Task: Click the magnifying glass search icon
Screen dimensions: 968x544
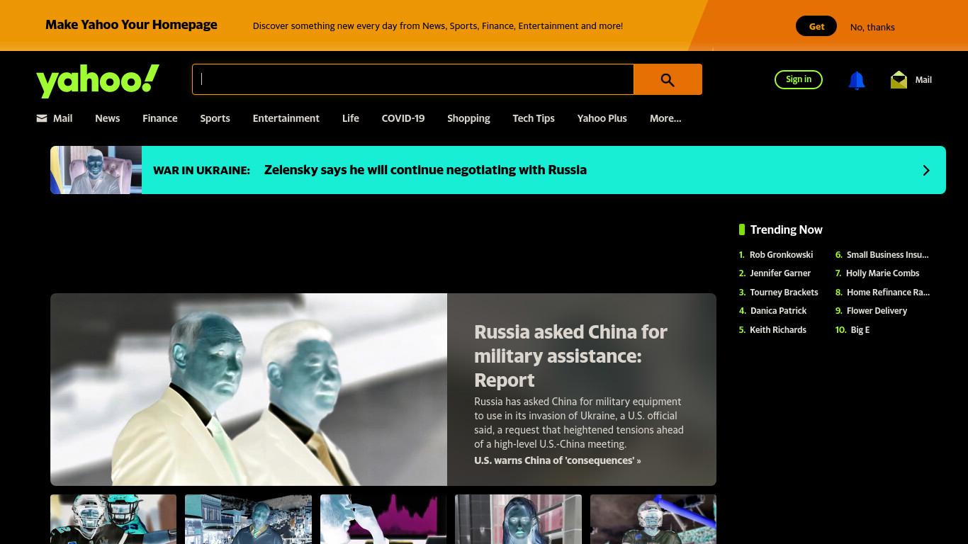Action: point(668,79)
